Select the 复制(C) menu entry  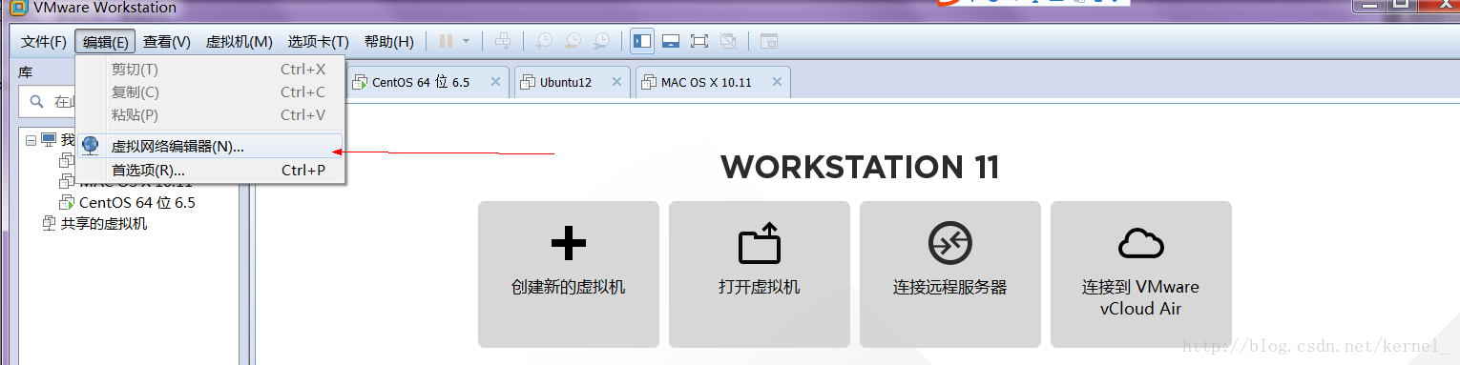[211, 92]
